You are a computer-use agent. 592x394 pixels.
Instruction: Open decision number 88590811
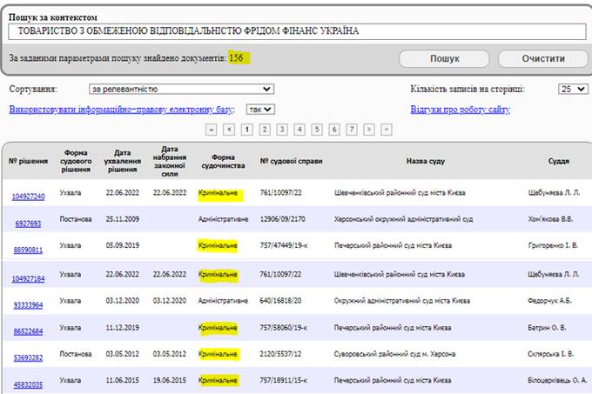[28, 250]
